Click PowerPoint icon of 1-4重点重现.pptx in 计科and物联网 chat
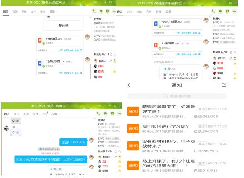This screenshot has width=244, height=178. (40, 41)
